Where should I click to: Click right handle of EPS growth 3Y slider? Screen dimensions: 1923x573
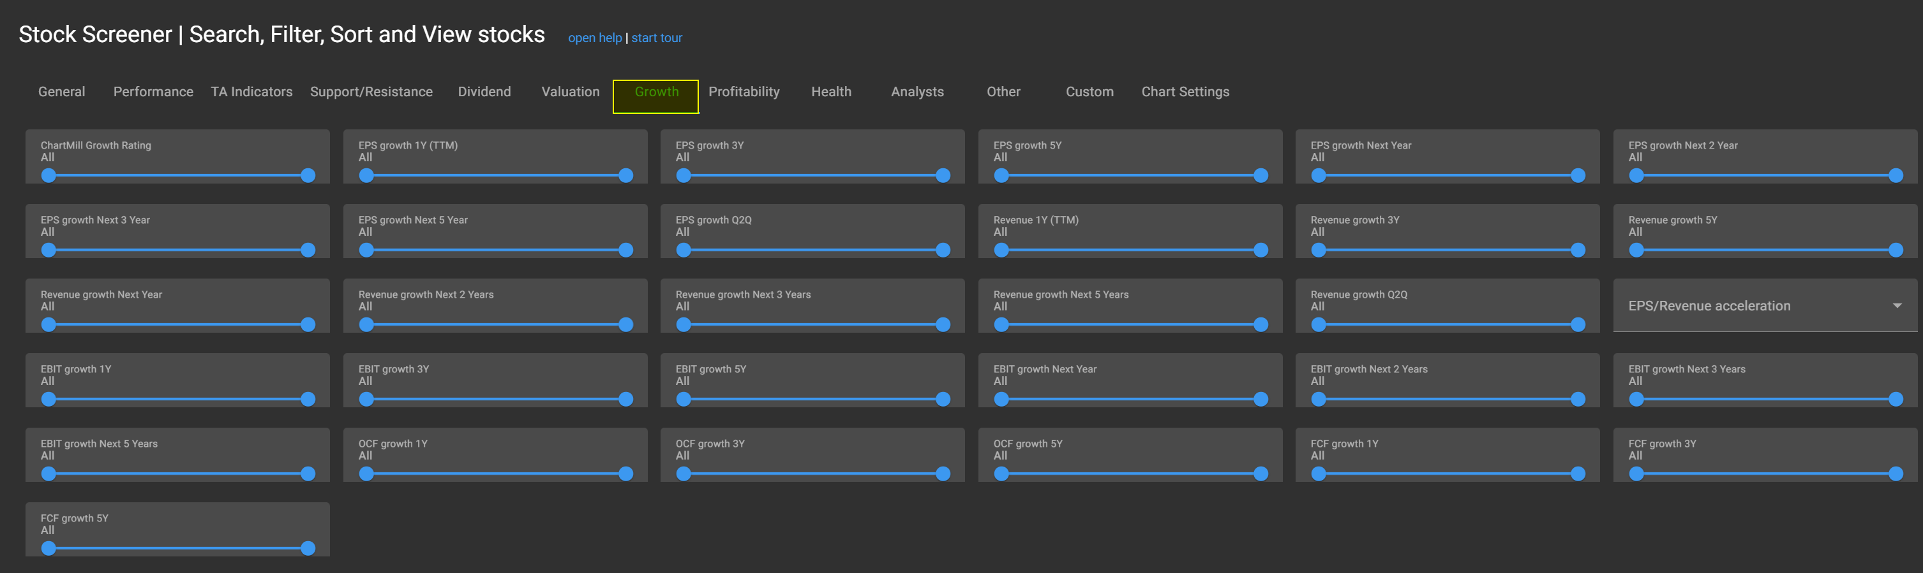pyautogui.click(x=943, y=176)
